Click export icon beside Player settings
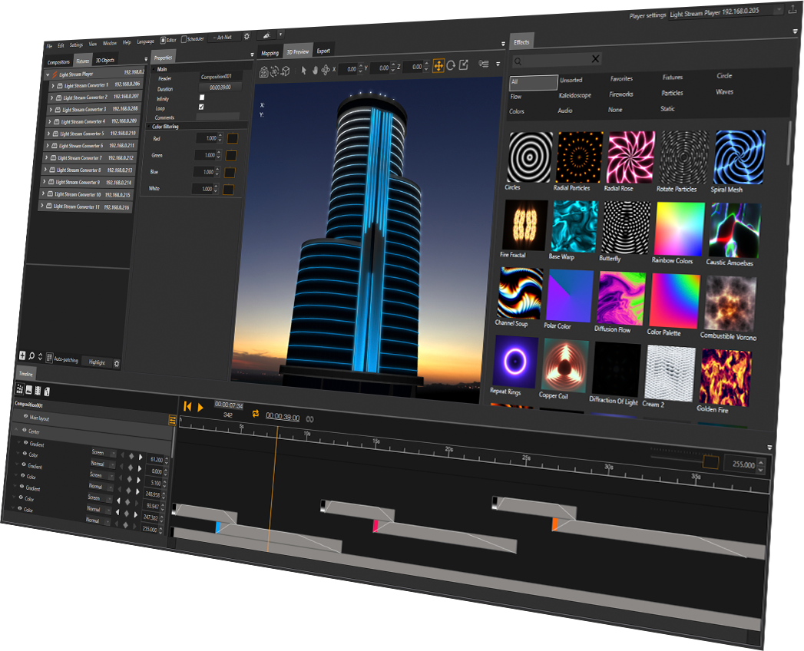Image resolution: width=804 pixels, height=651 pixels. coord(792,8)
